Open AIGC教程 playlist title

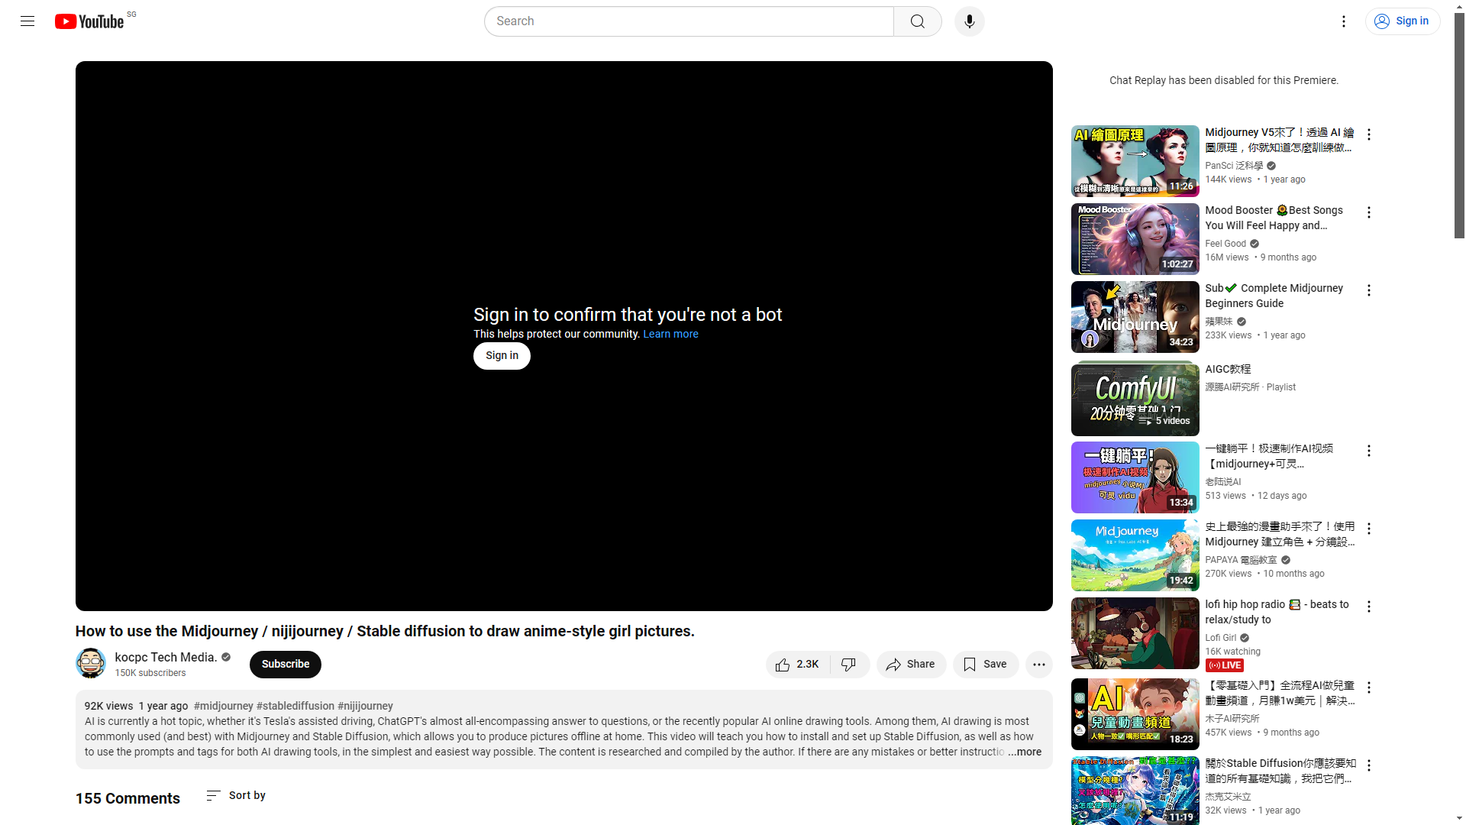click(1228, 370)
